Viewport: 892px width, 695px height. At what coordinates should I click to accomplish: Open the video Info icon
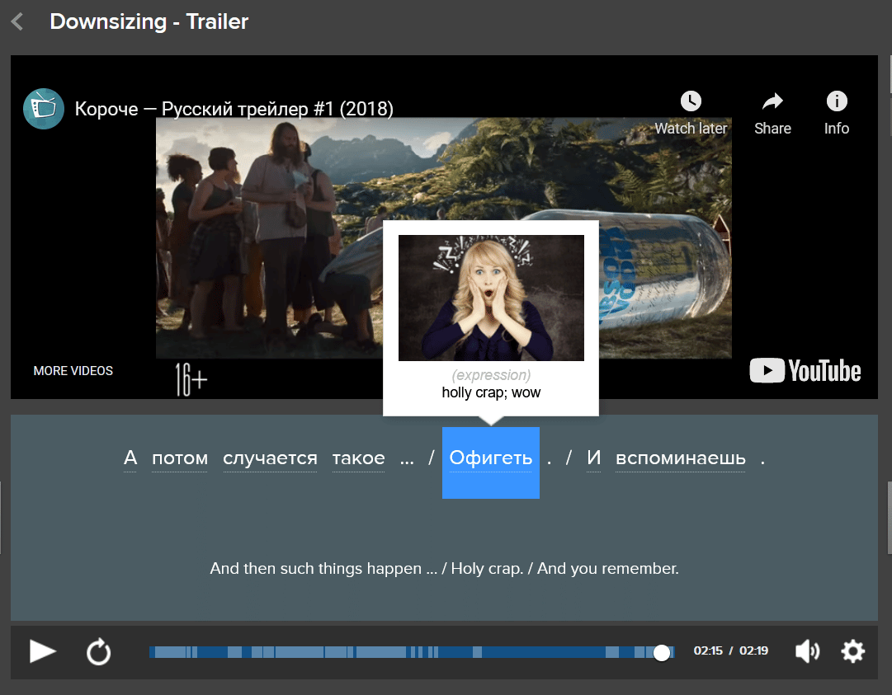pyautogui.click(x=836, y=101)
